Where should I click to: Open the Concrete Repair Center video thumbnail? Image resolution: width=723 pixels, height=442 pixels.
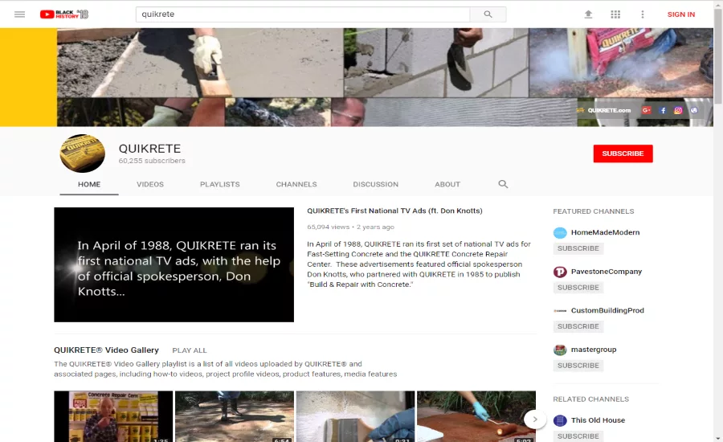[113, 416]
